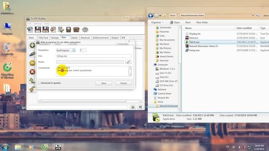The height and width of the screenshot is (151, 269).
Task: Open the File Explorer taskbar icon
Action: point(18,147)
